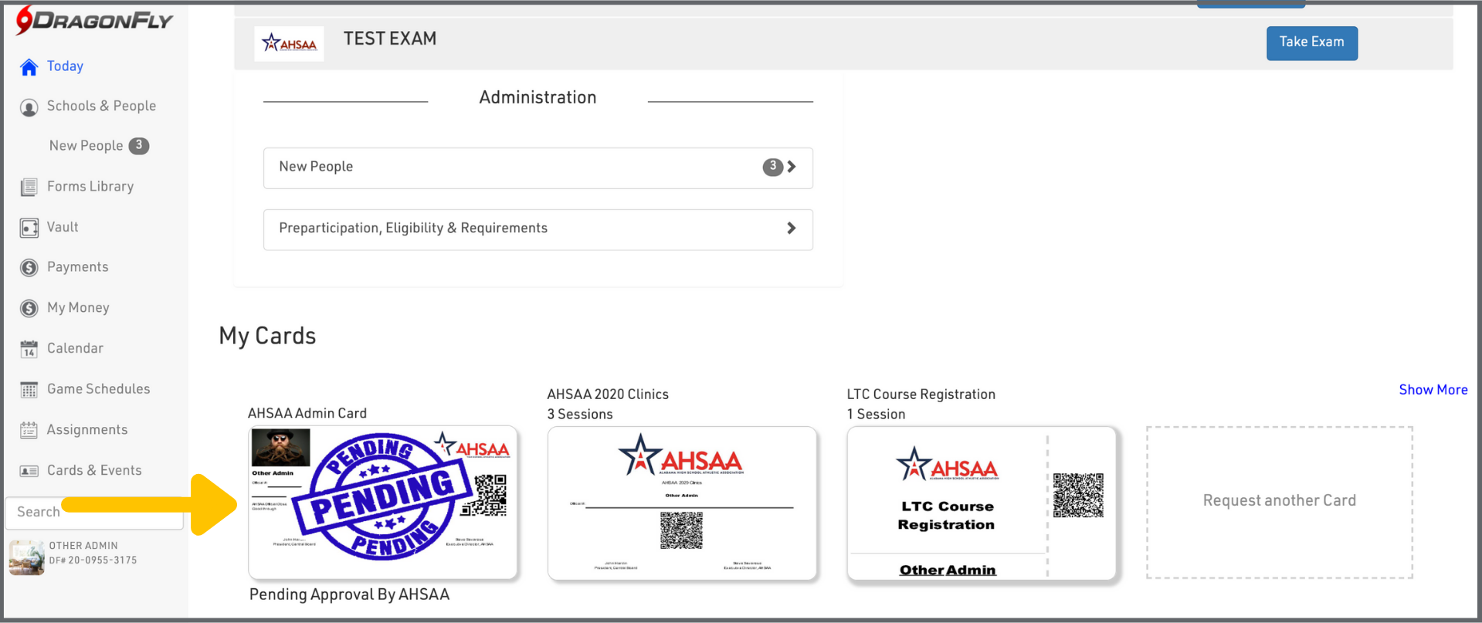1482x623 pixels.
Task: Click the Assignments icon in sidebar
Action: click(x=29, y=430)
